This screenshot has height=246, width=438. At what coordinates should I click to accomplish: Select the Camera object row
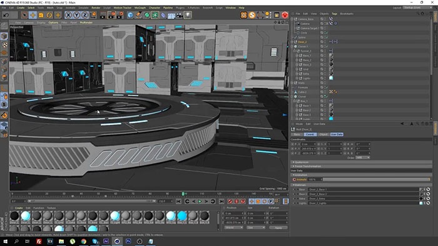click(x=305, y=24)
